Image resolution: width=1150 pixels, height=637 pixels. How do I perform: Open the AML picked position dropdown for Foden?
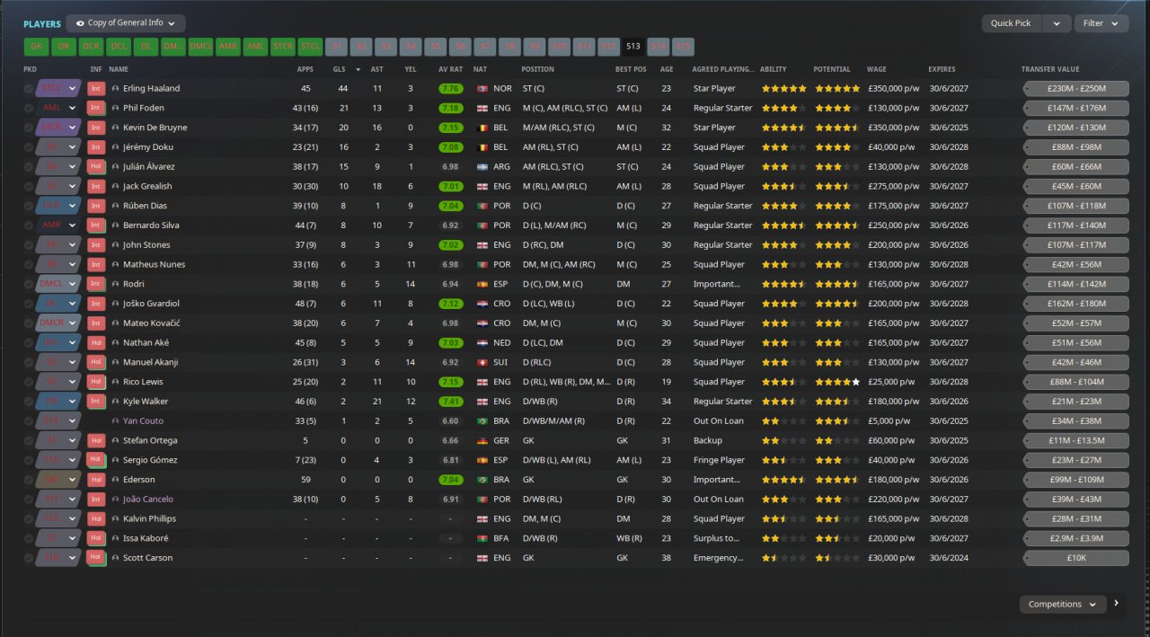(x=57, y=108)
